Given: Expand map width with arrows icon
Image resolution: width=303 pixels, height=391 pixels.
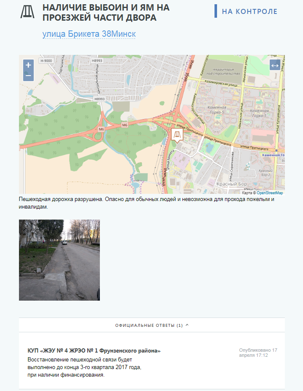Looking at the screenshot, I should tap(275, 65).
